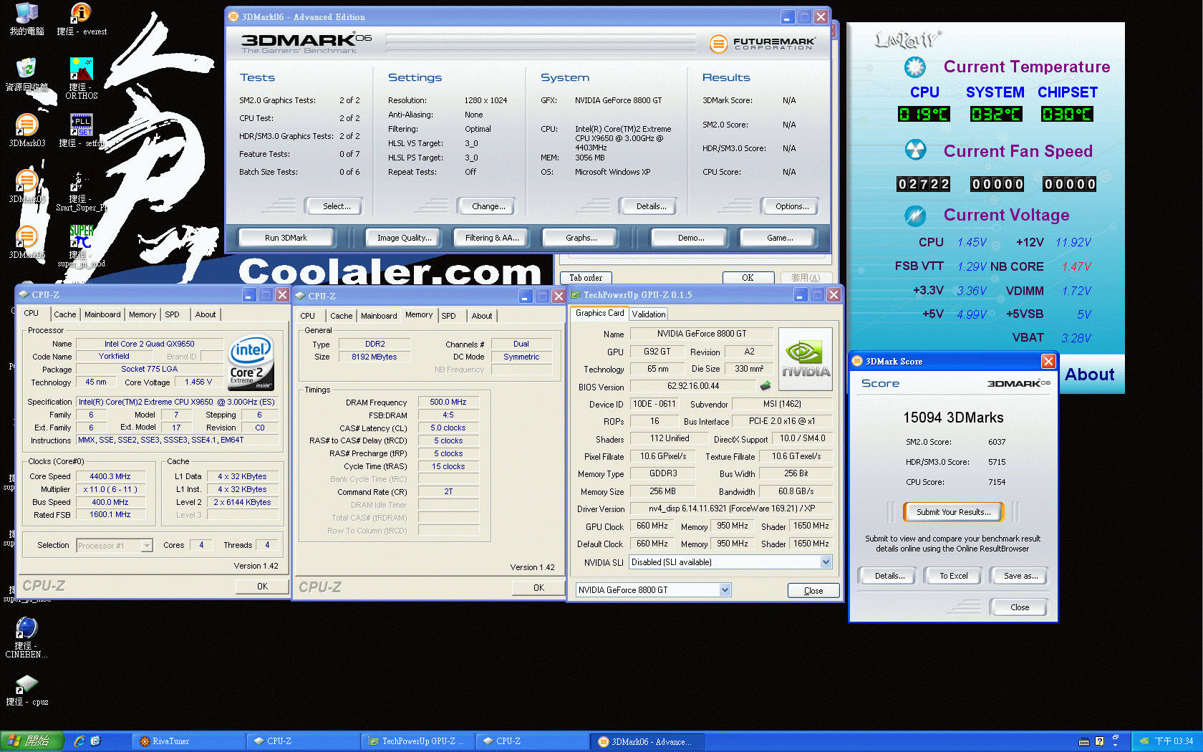1203x752 pixels.
Task: Expand the Processor selection dropdown in CPU-Z
Action: (x=147, y=546)
